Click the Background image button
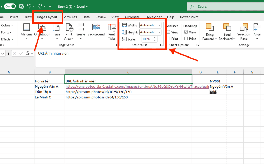The width and height of the screenshot is (264, 164). (x=96, y=30)
